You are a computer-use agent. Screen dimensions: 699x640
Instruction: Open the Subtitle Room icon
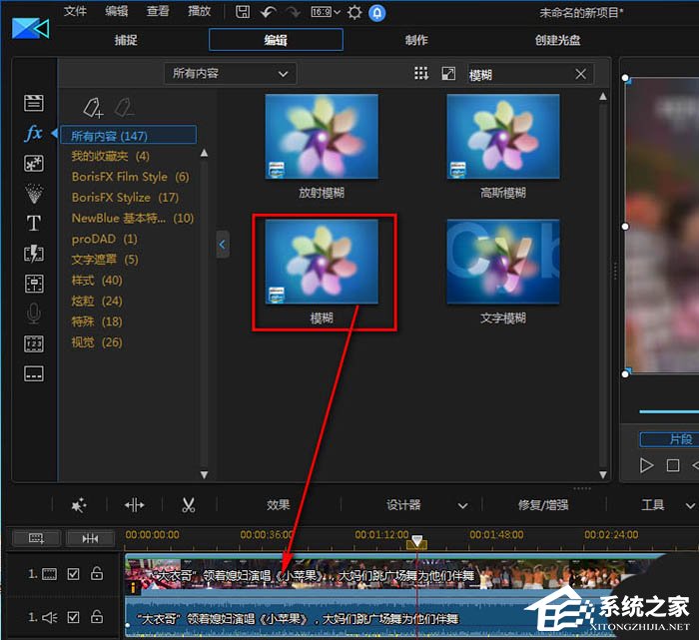(x=33, y=373)
